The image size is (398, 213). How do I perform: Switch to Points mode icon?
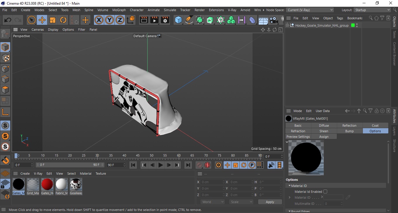click(x=5, y=69)
